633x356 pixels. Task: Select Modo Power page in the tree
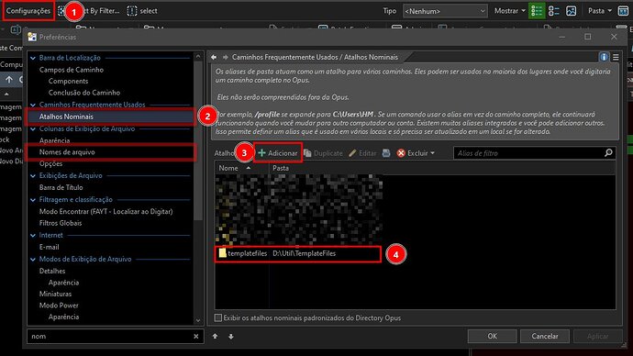point(59,306)
